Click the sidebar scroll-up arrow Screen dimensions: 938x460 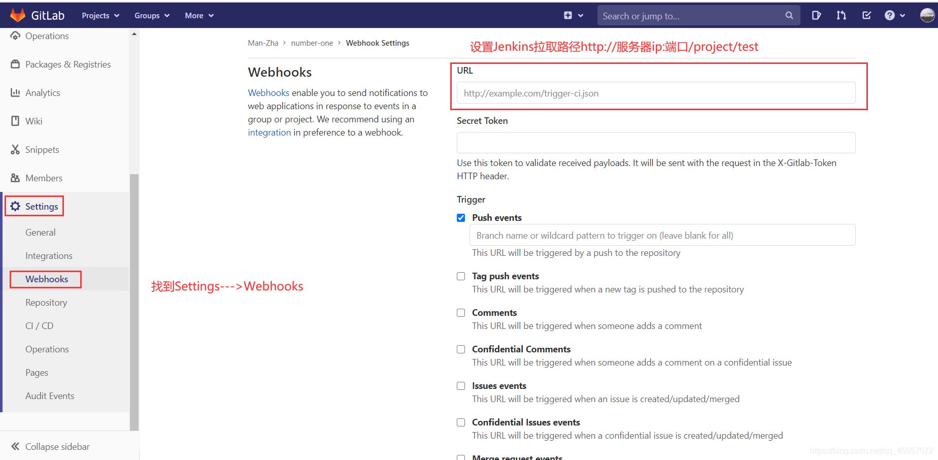[134, 34]
